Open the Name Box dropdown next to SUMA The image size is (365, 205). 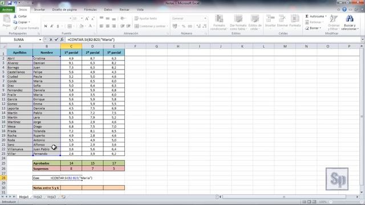point(40,40)
